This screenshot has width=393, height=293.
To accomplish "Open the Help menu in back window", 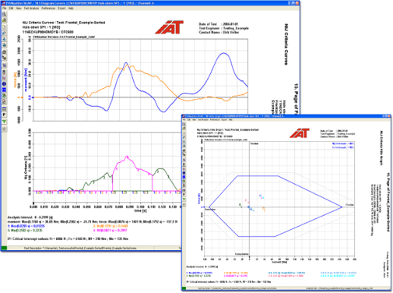I will pyautogui.click(x=71, y=9).
